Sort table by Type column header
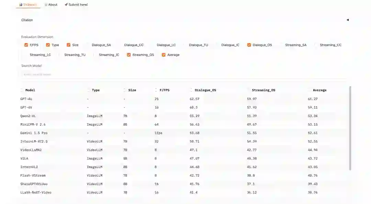Image resolution: width=371 pixels, height=204 pixels. [95, 90]
